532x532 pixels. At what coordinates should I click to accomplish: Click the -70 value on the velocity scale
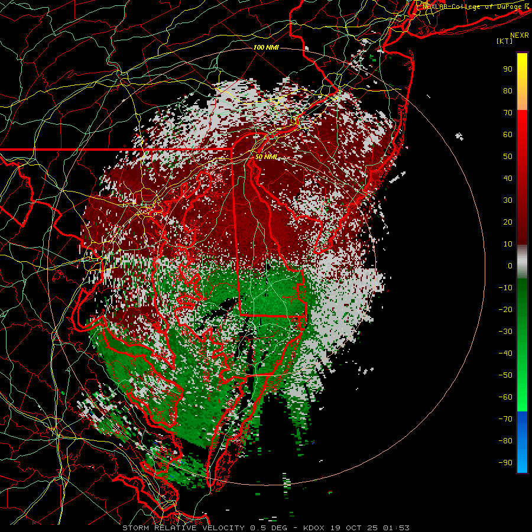click(x=505, y=419)
